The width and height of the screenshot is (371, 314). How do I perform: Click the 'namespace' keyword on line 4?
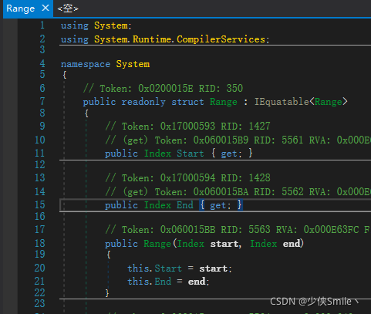[86, 64]
